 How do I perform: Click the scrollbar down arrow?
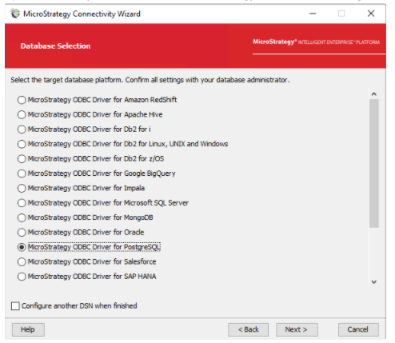tap(374, 282)
